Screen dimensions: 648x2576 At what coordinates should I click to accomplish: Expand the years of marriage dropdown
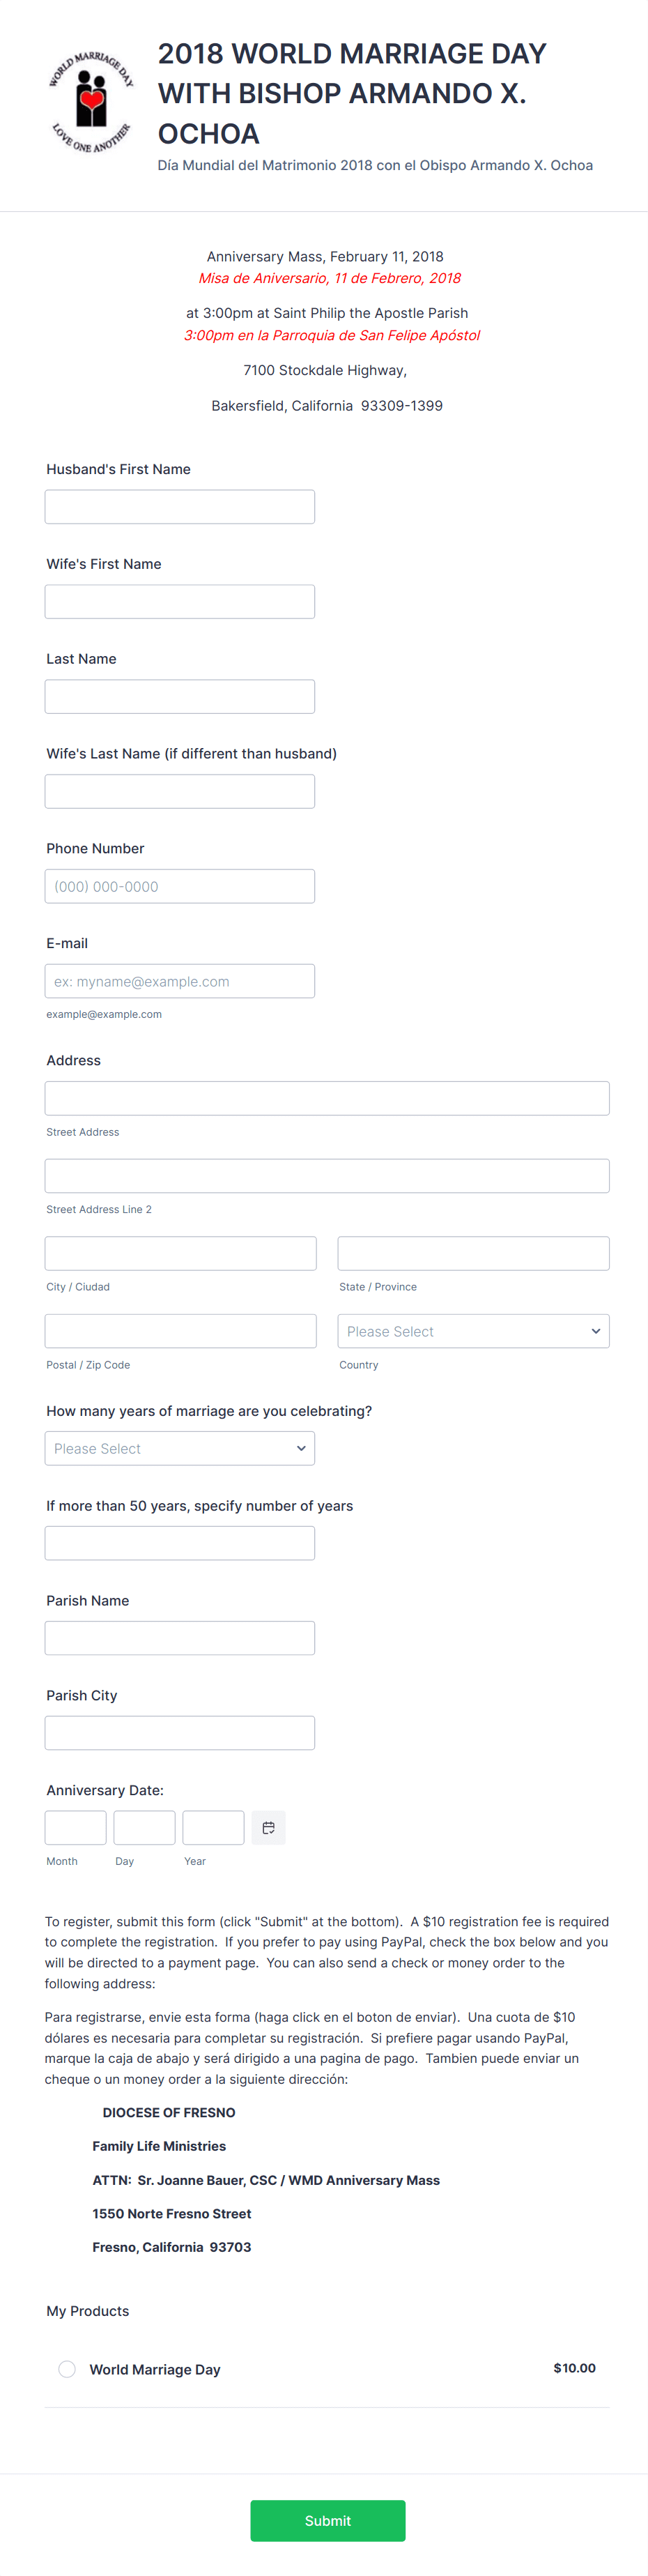(x=180, y=1448)
